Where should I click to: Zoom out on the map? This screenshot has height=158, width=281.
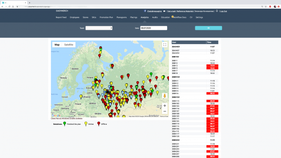click(165, 111)
